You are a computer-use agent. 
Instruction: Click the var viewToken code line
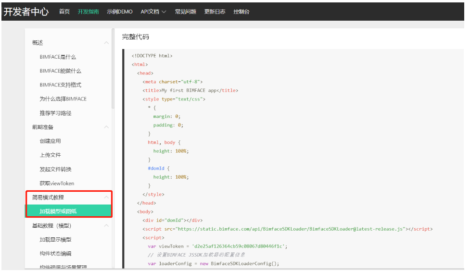tap(217, 247)
